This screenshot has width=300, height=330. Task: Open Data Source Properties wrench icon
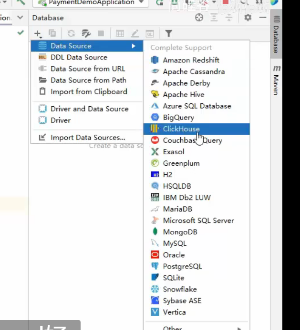86,33
